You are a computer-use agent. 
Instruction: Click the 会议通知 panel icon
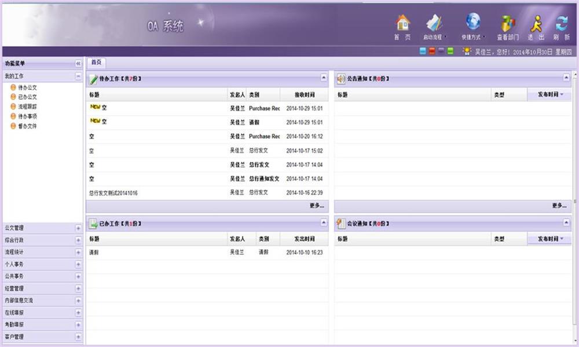click(341, 223)
